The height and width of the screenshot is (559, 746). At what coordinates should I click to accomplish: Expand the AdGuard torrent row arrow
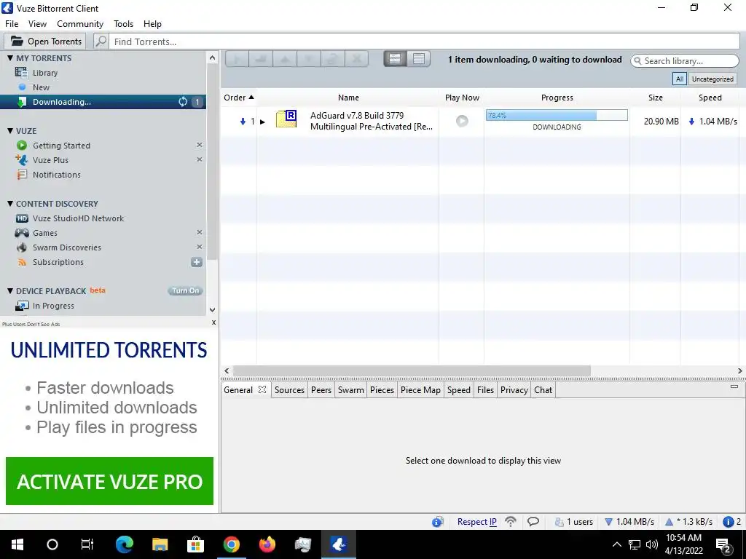point(262,122)
